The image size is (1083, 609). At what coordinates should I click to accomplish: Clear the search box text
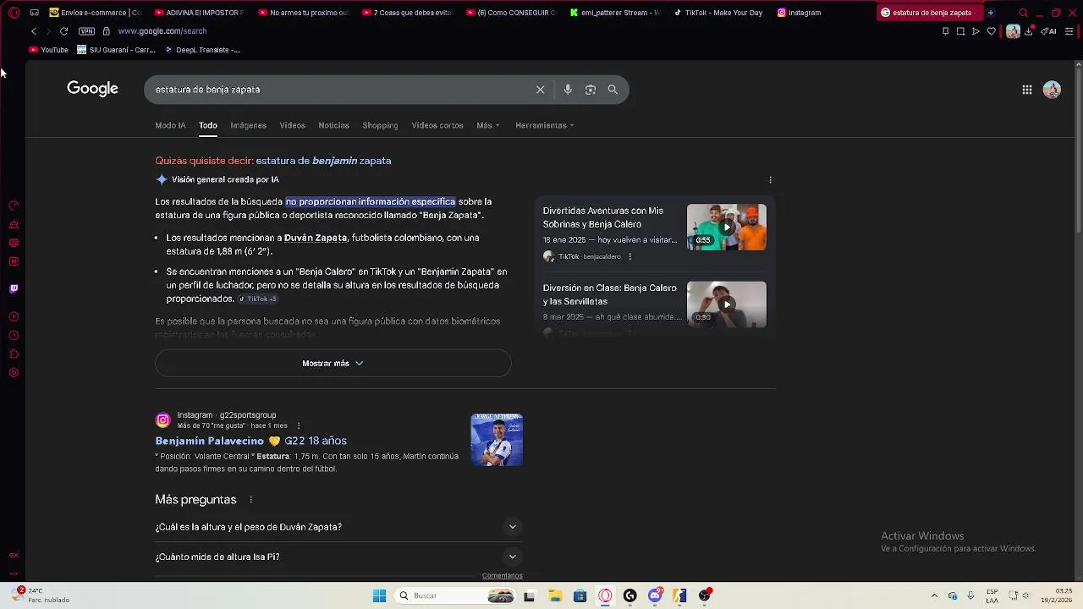coord(540,90)
